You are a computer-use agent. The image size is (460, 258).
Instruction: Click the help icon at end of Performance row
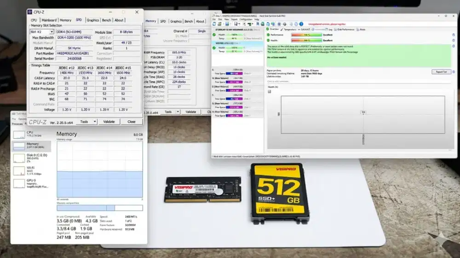[454, 34]
